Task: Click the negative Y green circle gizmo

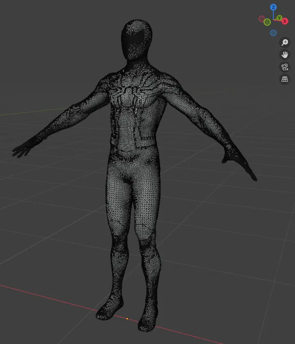Action: pos(267,22)
